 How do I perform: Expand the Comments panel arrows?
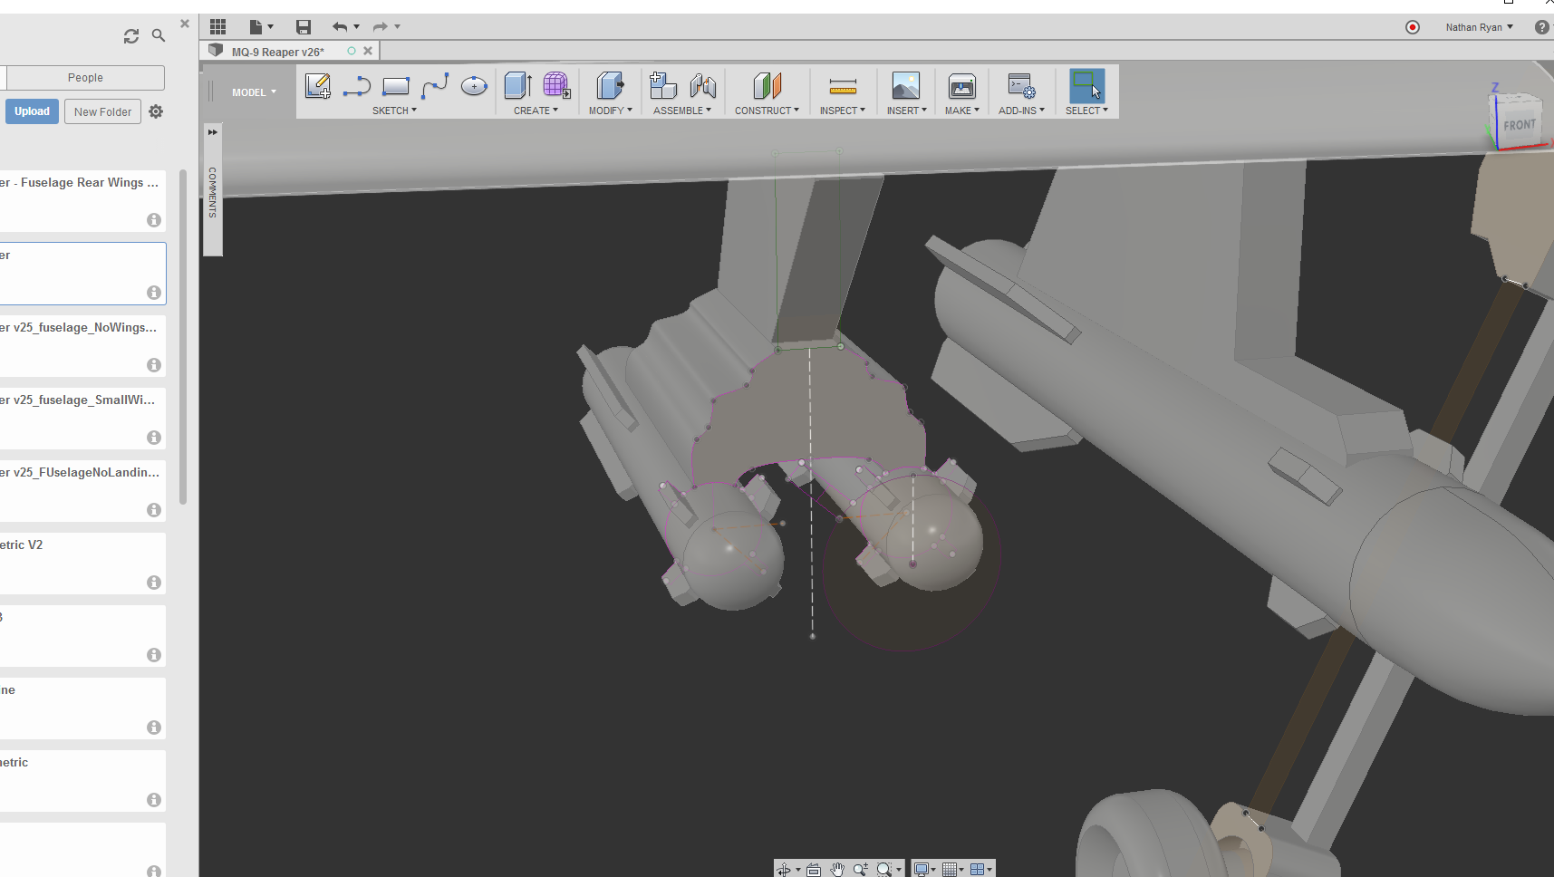click(213, 132)
